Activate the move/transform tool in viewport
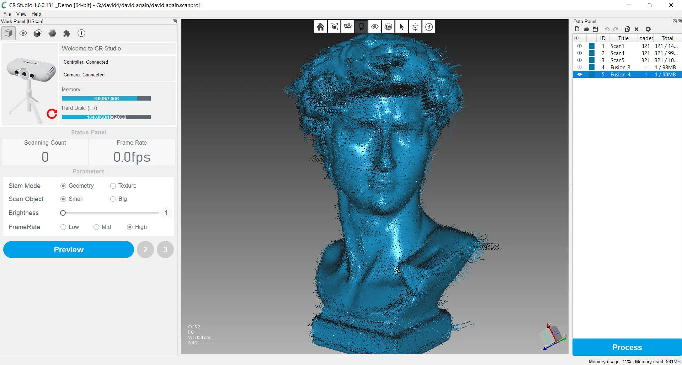This screenshot has width=682, height=365. (x=415, y=27)
